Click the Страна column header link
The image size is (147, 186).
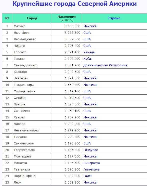click(114, 18)
